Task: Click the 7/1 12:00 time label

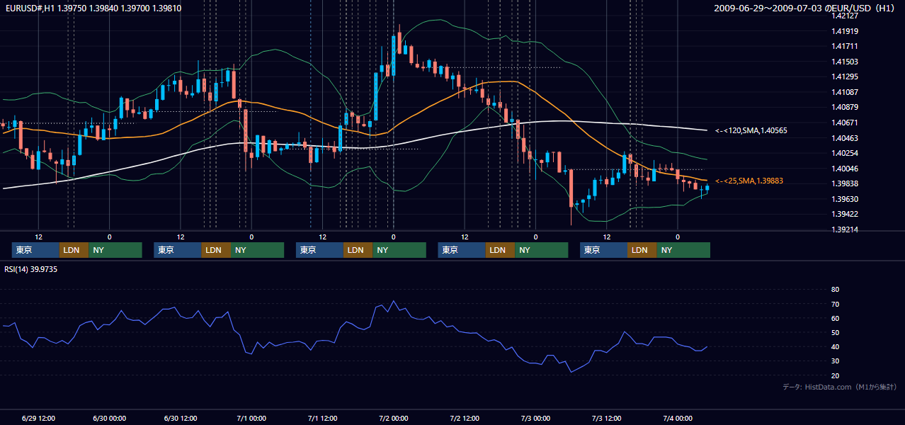Action: coord(322,418)
